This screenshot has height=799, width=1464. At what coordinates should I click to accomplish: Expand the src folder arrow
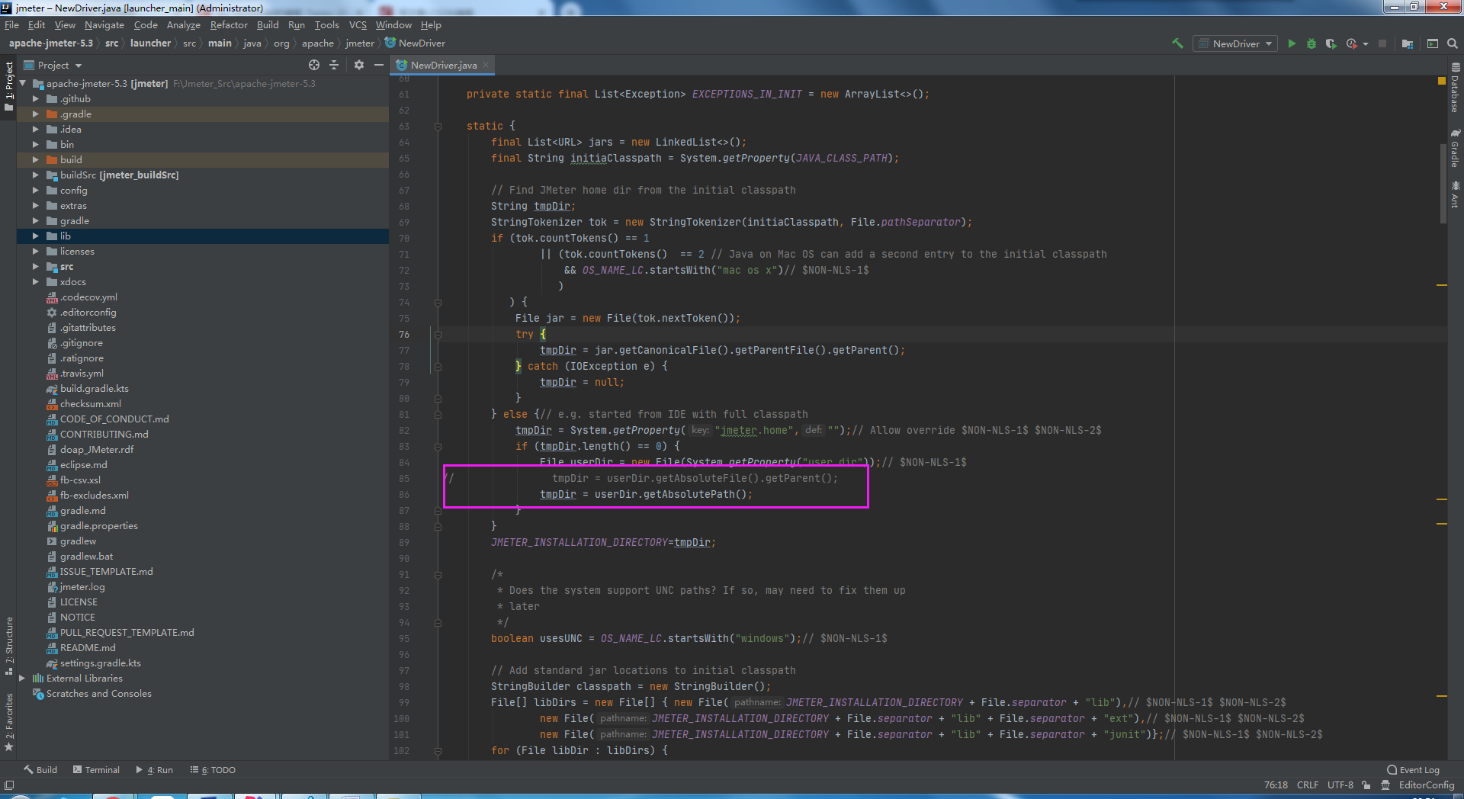point(35,267)
